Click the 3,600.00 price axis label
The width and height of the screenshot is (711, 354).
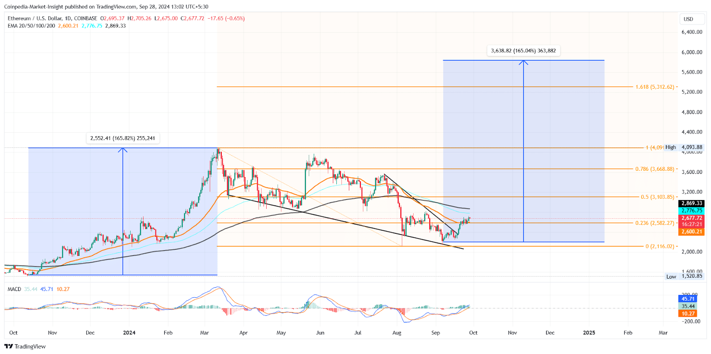tap(692, 172)
